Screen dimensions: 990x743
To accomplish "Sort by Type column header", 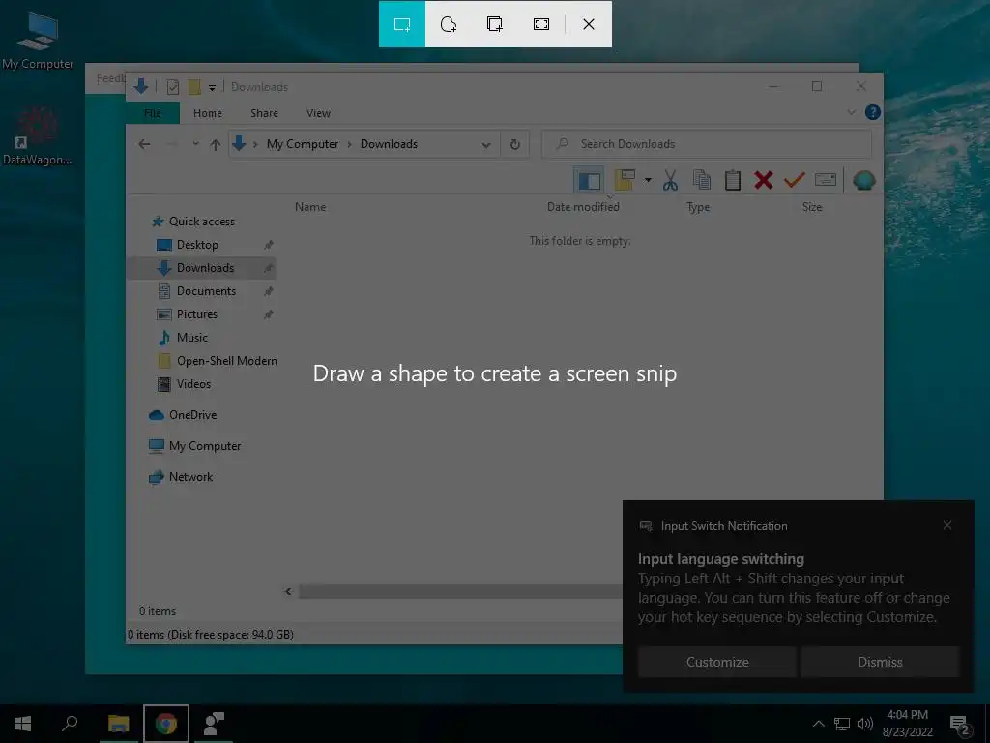I will [x=698, y=207].
